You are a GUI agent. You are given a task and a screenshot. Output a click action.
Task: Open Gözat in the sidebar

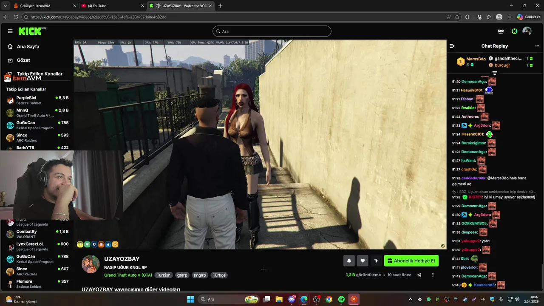(23, 60)
